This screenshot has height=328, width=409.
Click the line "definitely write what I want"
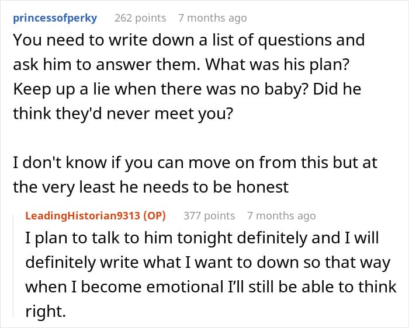click(x=207, y=263)
